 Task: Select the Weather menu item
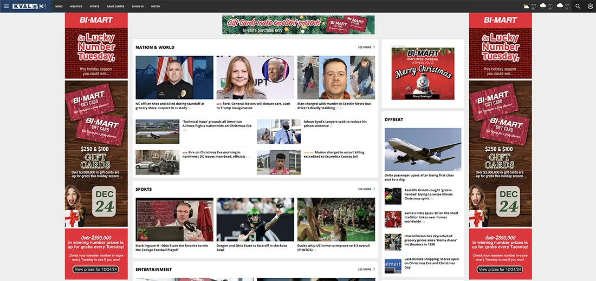[76, 6]
